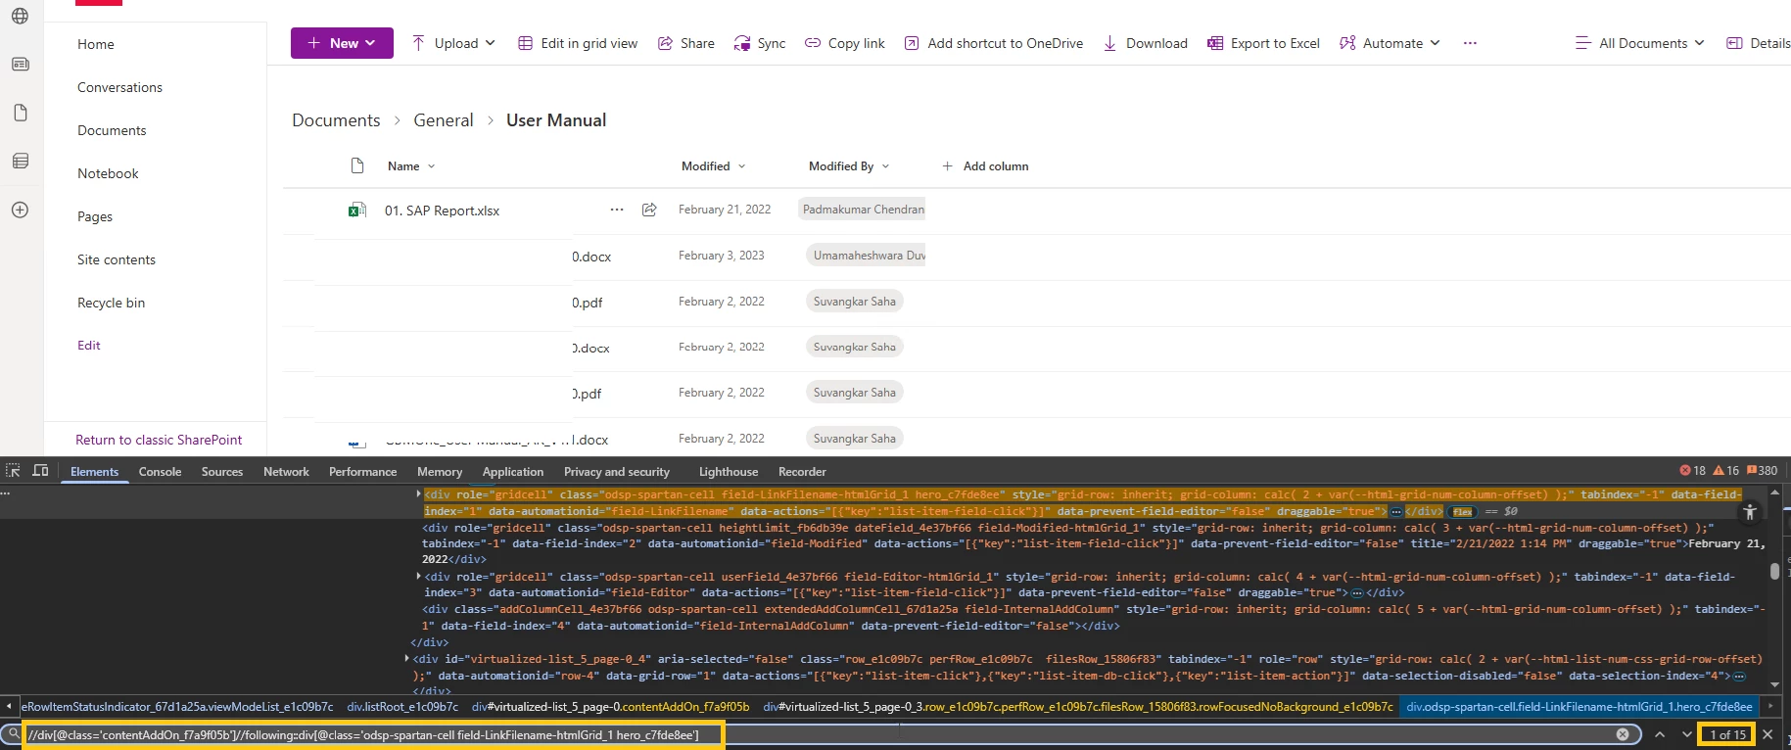Choose Edit in grid view

[578, 43]
